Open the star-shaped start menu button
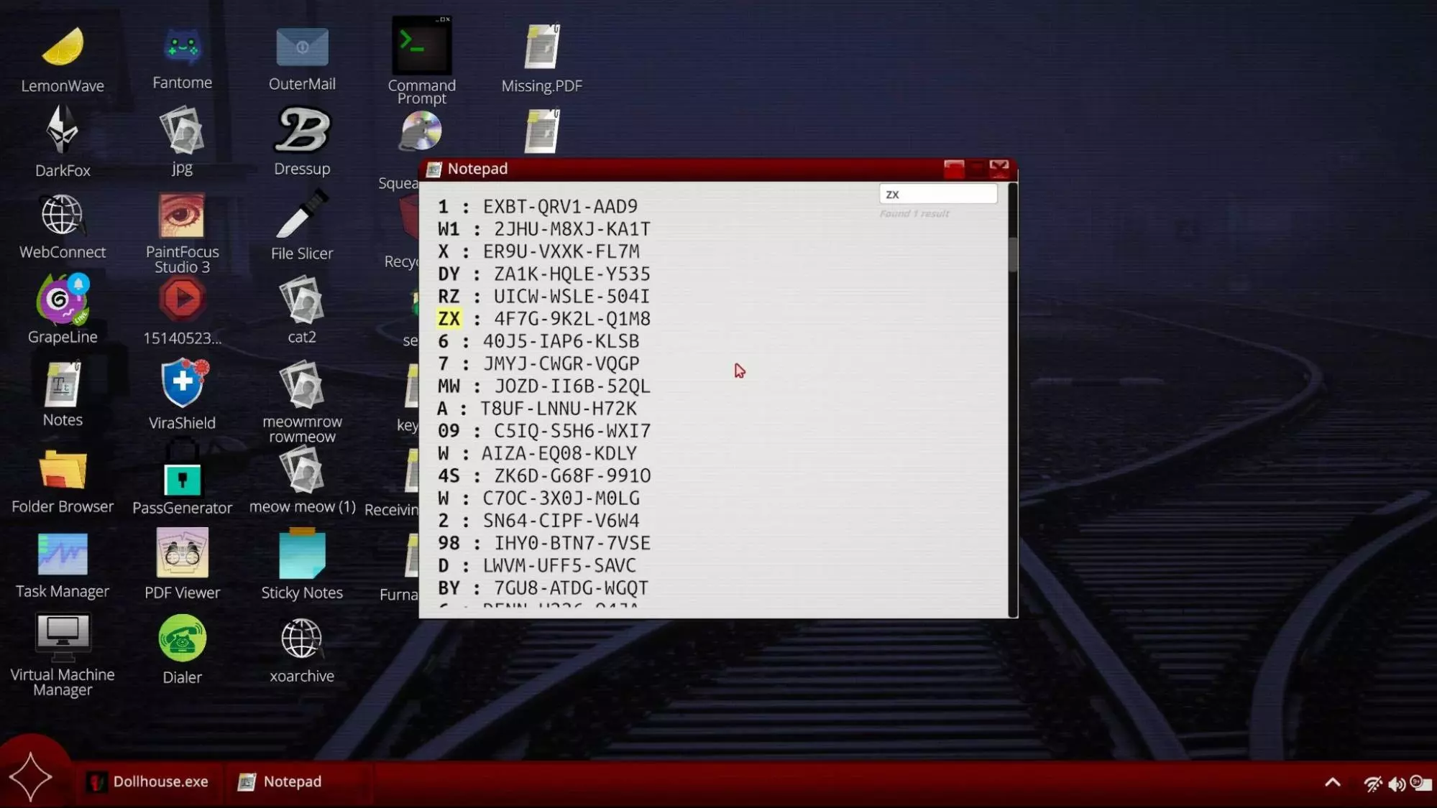Screen dimensions: 1437x808 click(x=31, y=777)
